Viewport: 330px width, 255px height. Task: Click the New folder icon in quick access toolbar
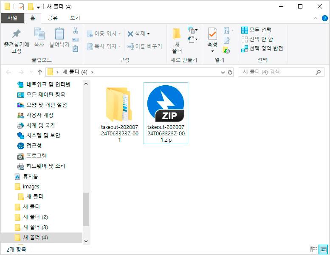point(31,7)
